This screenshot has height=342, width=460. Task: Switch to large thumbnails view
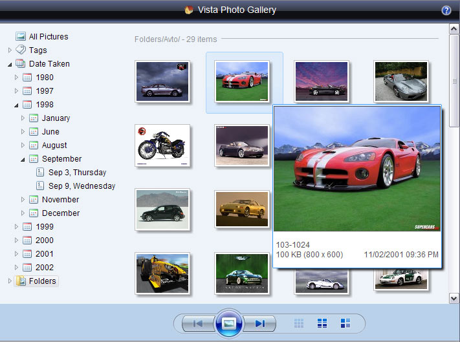click(x=322, y=323)
